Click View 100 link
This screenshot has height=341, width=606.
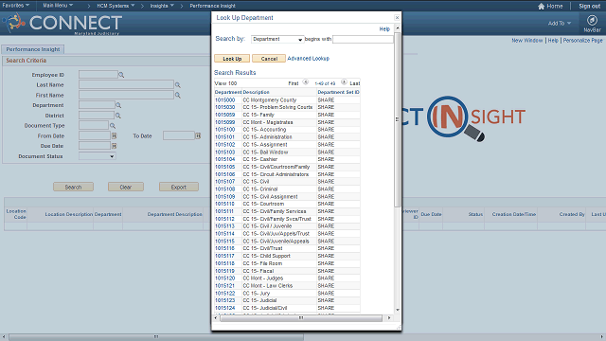(x=225, y=83)
